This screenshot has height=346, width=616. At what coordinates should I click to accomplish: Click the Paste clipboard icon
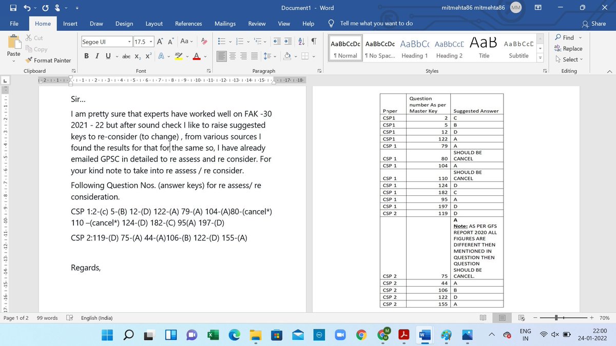[x=14, y=42]
